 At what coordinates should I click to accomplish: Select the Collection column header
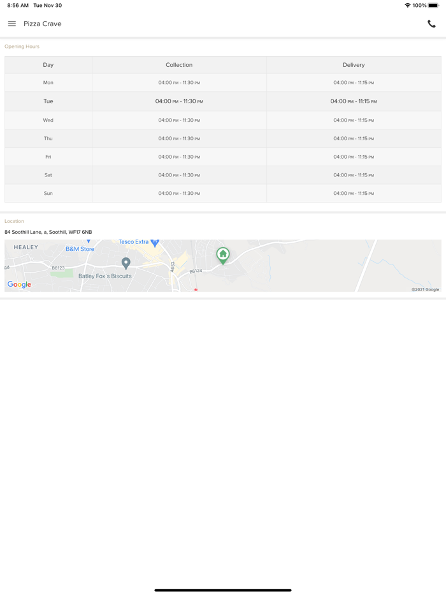click(179, 65)
